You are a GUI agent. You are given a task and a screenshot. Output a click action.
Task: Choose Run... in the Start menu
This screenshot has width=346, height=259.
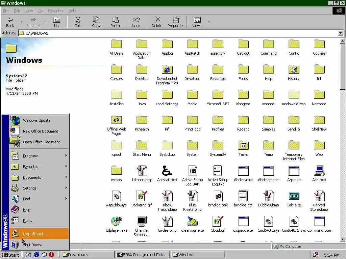coord(39,221)
